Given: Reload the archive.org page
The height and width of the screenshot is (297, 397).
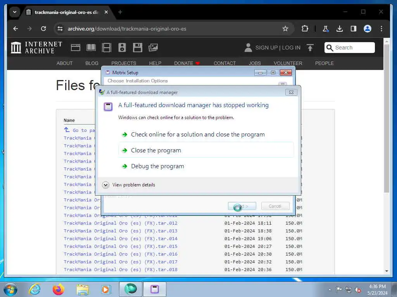Looking at the screenshot, I should click(43, 29).
